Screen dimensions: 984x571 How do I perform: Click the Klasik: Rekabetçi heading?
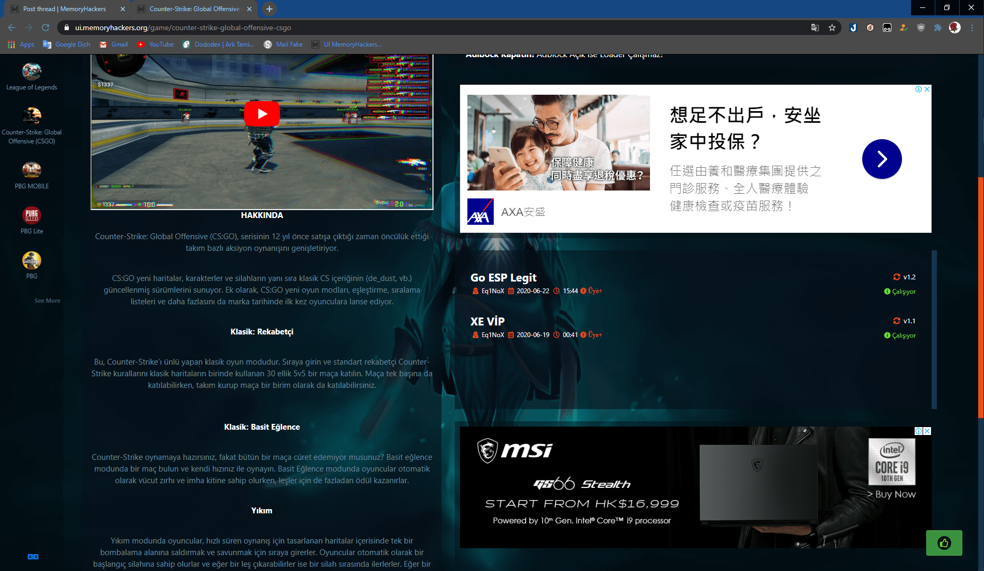click(x=262, y=332)
